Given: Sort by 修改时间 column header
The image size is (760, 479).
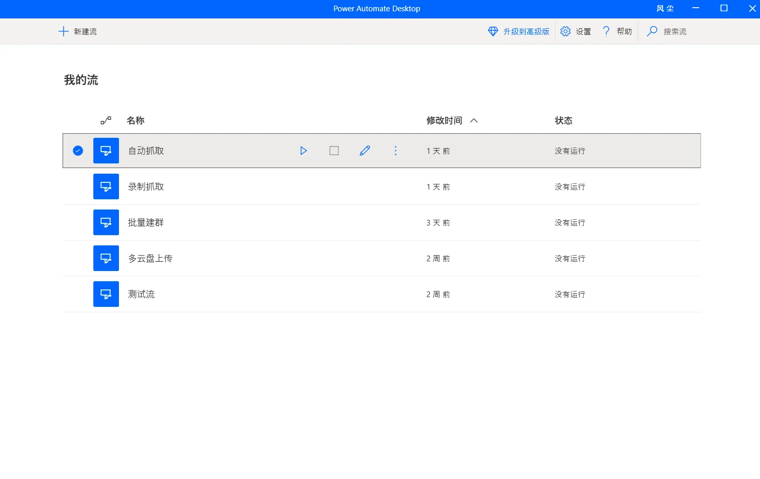Looking at the screenshot, I should (x=444, y=120).
